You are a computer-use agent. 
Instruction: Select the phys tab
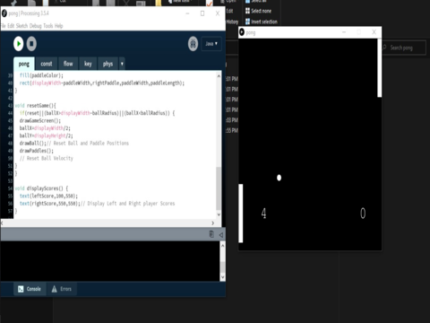tap(107, 64)
